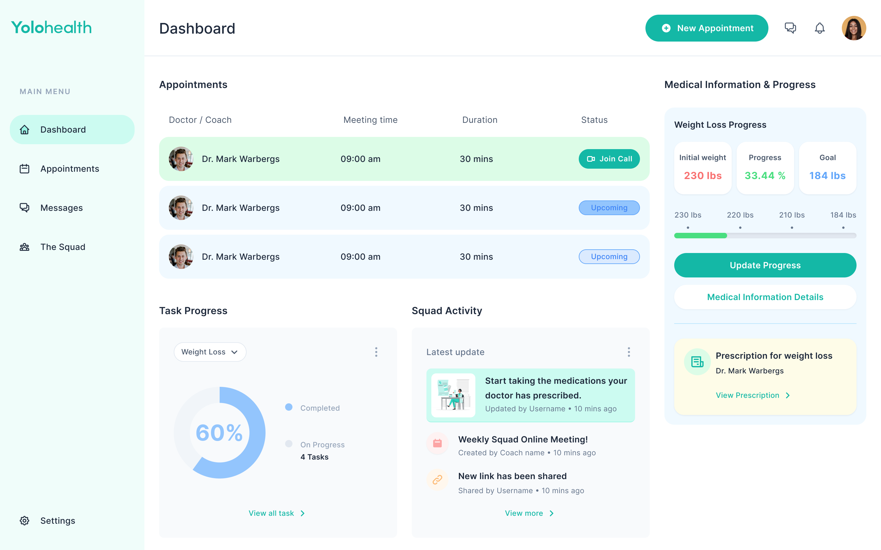881x550 pixels.
Task: Open notifications via the bell icon
Action: tap(820, 28)
